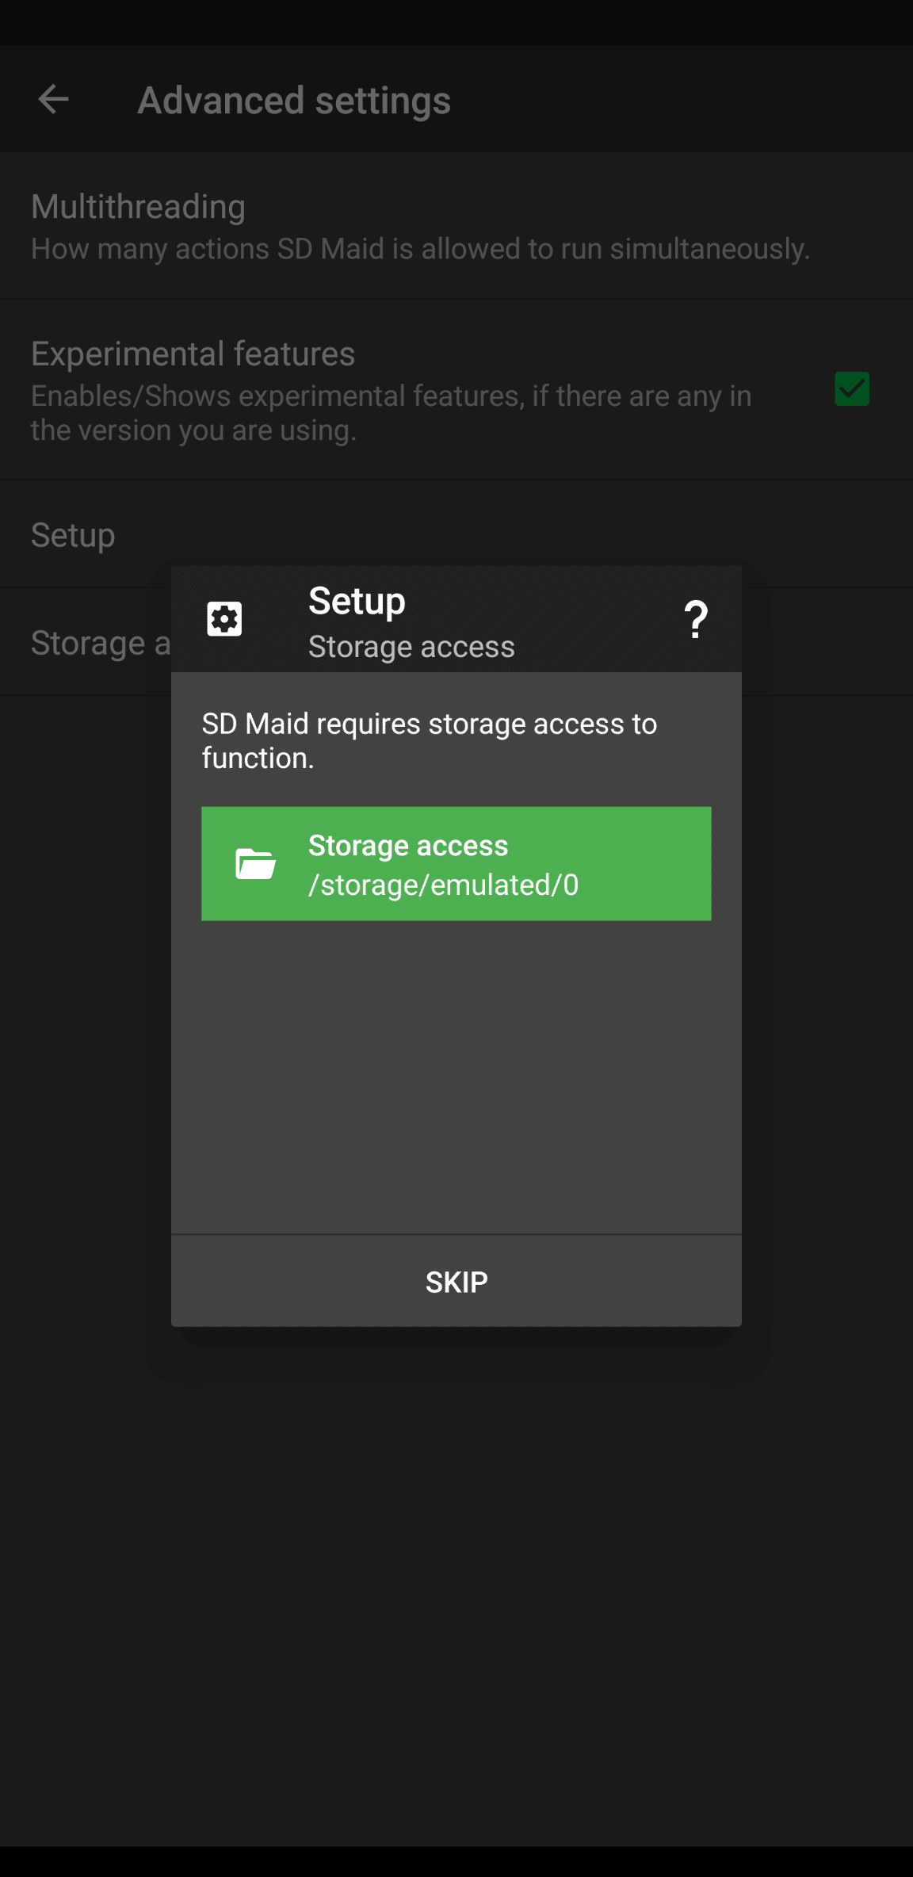The width and height of the screenshot is (913, 1877).
Task: Tap the open folder icon
Action: 255,864
